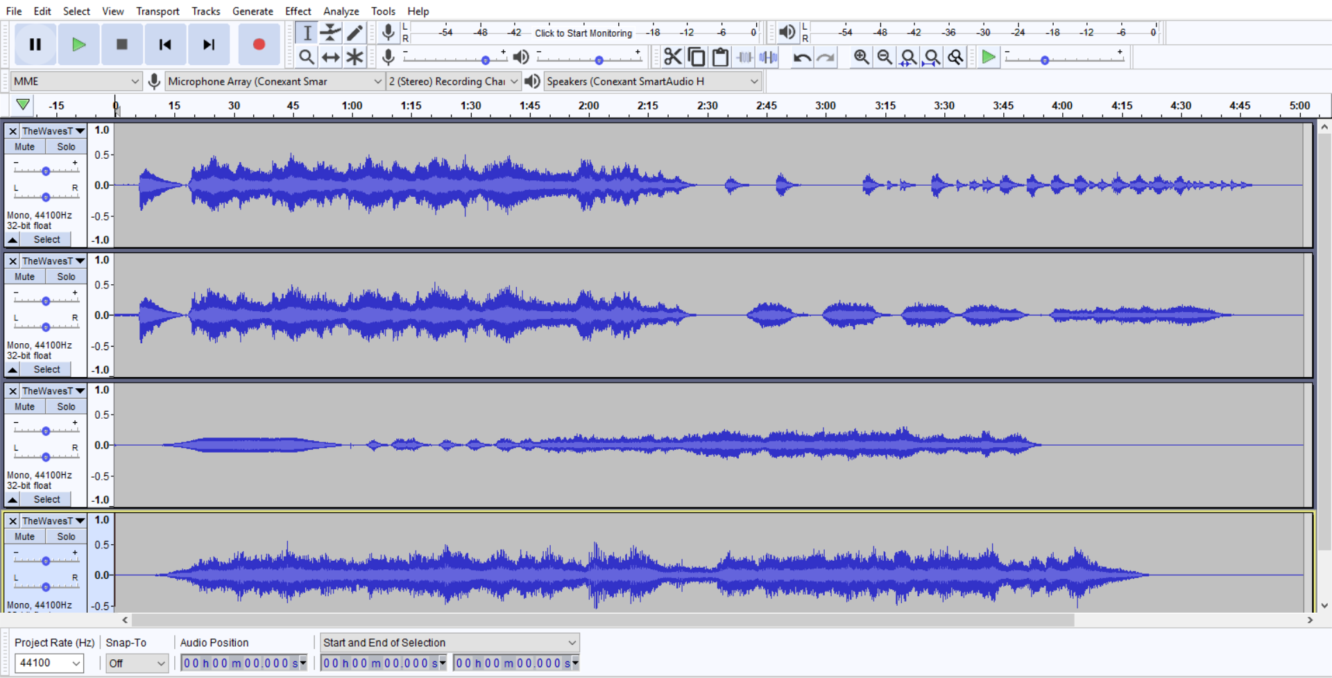Image resolution: width=1332 pixels, height=678 pixels.
Task: Open the Speakers playback device dropdown
Action: click(652, 81)
